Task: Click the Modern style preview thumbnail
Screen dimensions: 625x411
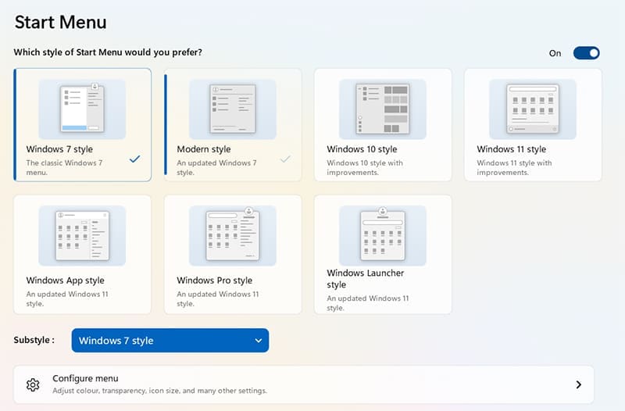Action: 232,109
